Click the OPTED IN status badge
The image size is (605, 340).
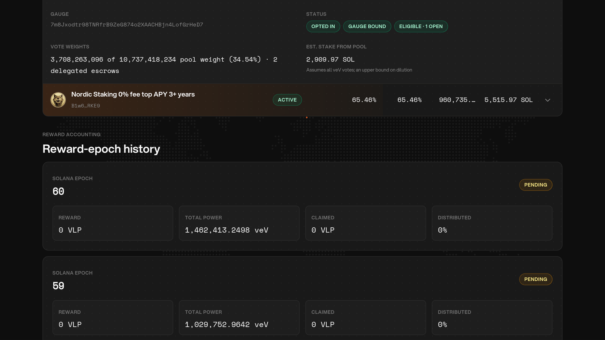pyautogui.click(x=323, y=26)
